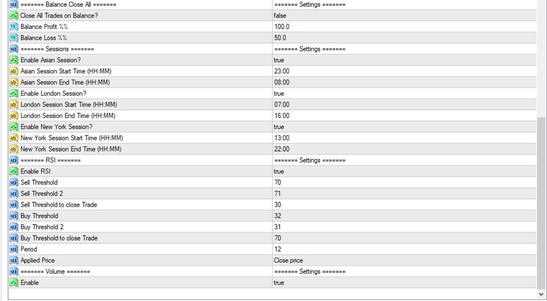The height and width of the screenshot is (301, 547).
Task: Click the icon next to Asian Session Start Time
Action: 14,71
